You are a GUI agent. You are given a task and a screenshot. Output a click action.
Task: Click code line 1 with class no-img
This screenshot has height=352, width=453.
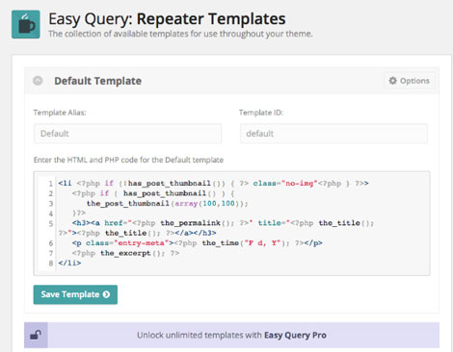coord(213,184)
